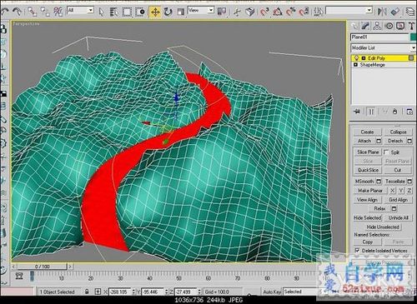The height and width of the screenshot is (304, 417).
Task: Activate the Slice Plane button
Action: pos(368,152)
